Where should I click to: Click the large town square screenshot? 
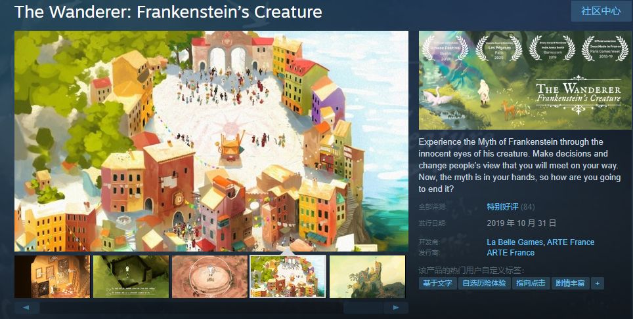[x=211, y=141]
